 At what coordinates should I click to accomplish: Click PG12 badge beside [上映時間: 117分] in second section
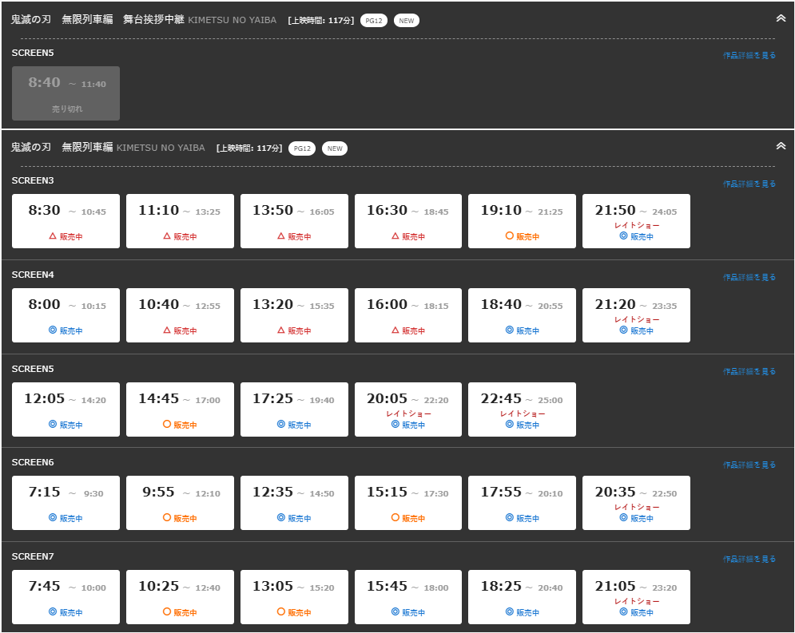click(302, 148)
